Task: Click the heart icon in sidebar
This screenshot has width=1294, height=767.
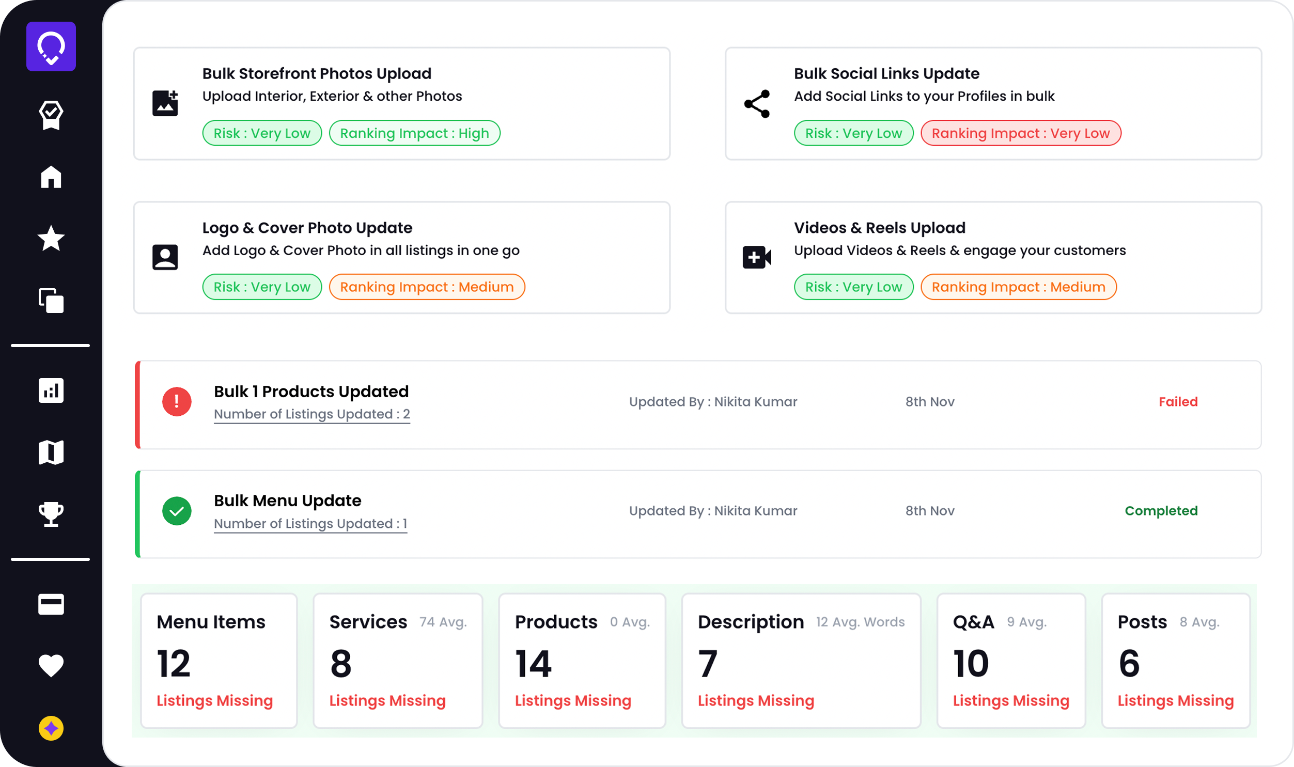Action: pyautogui.click(x=51, y=665)
